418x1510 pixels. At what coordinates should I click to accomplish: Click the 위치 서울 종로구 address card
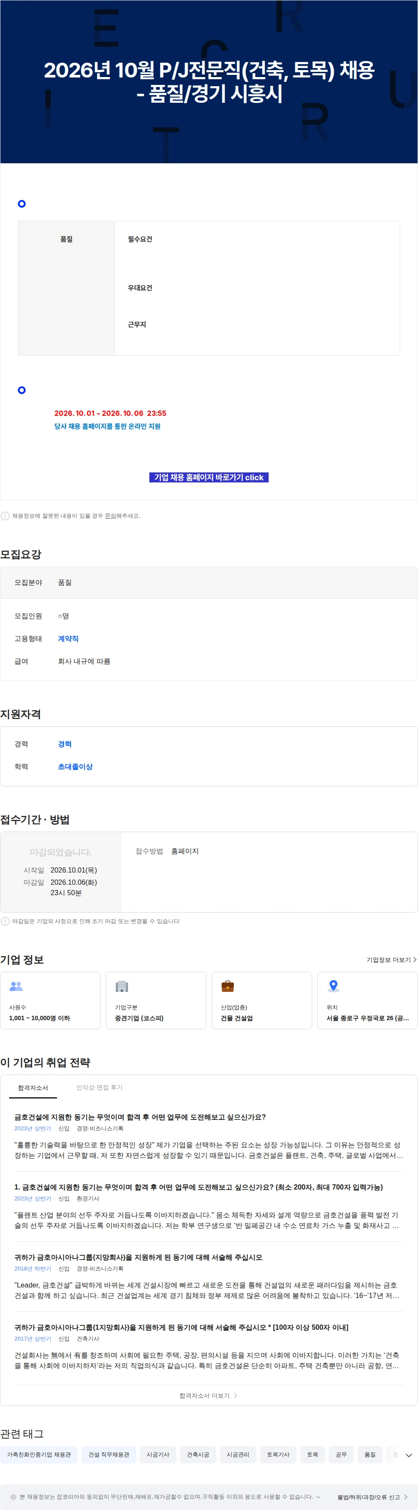pyautogui.click(x=367, y=1001)
